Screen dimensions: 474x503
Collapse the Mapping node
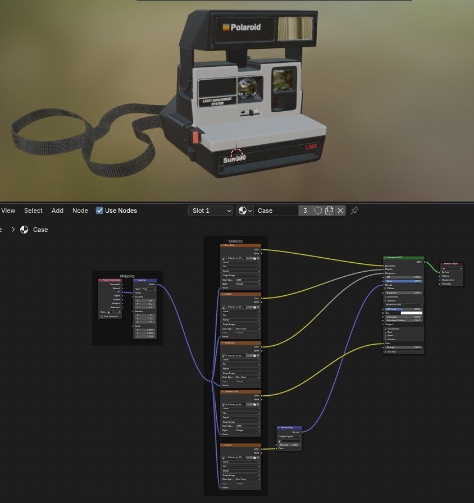tap(135, 280)
